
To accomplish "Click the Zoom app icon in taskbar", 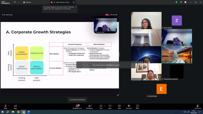I will [29, 112].
